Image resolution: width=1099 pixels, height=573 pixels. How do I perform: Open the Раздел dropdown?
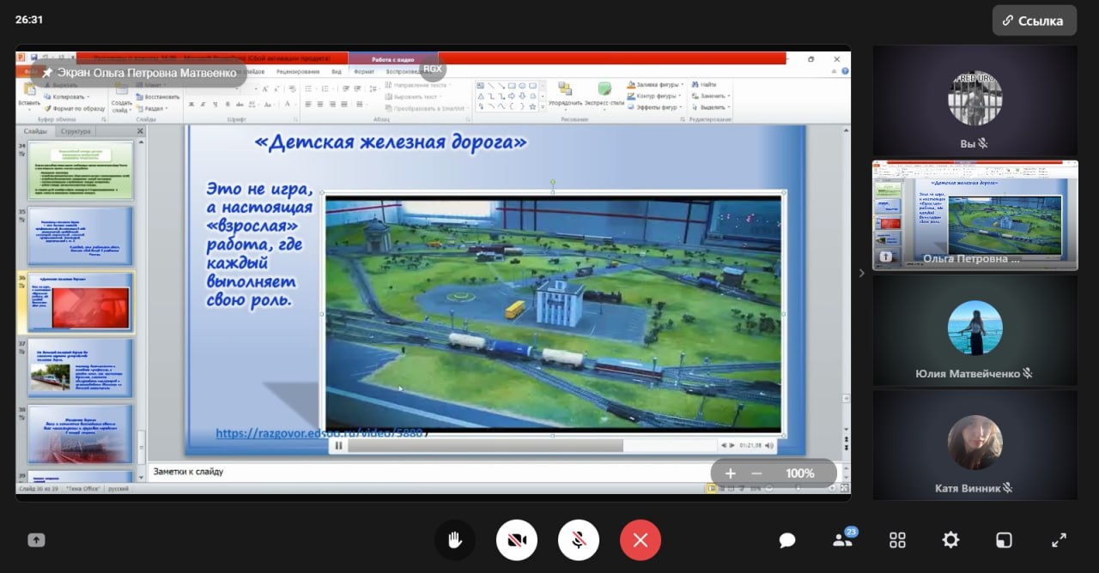[151, 109]
